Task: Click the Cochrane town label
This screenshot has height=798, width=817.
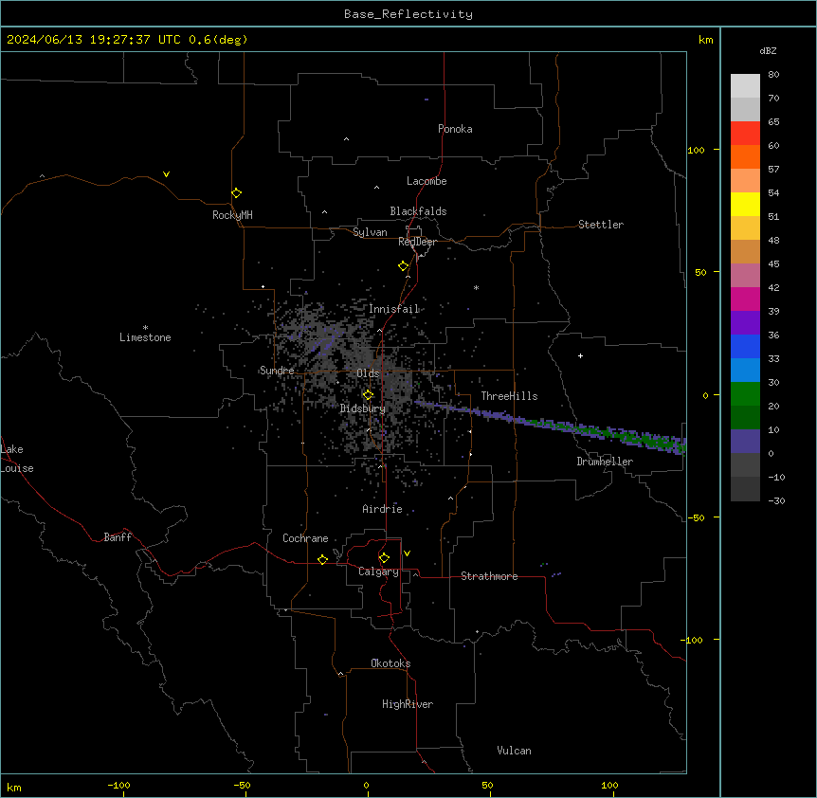Action: pos(305,538)
